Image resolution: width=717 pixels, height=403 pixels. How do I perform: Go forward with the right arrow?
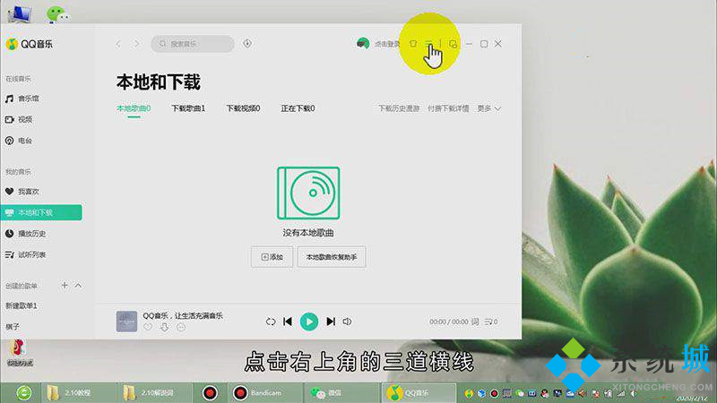click(x=137, y=44)
